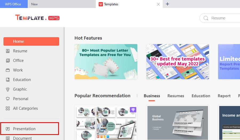Click the Presentation sidebar icon
This screenshot has height=140, width=240.
8,129
